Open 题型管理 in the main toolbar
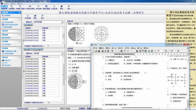Image resolution: width=196 pixels, height=110 pixels. [4, 7]
